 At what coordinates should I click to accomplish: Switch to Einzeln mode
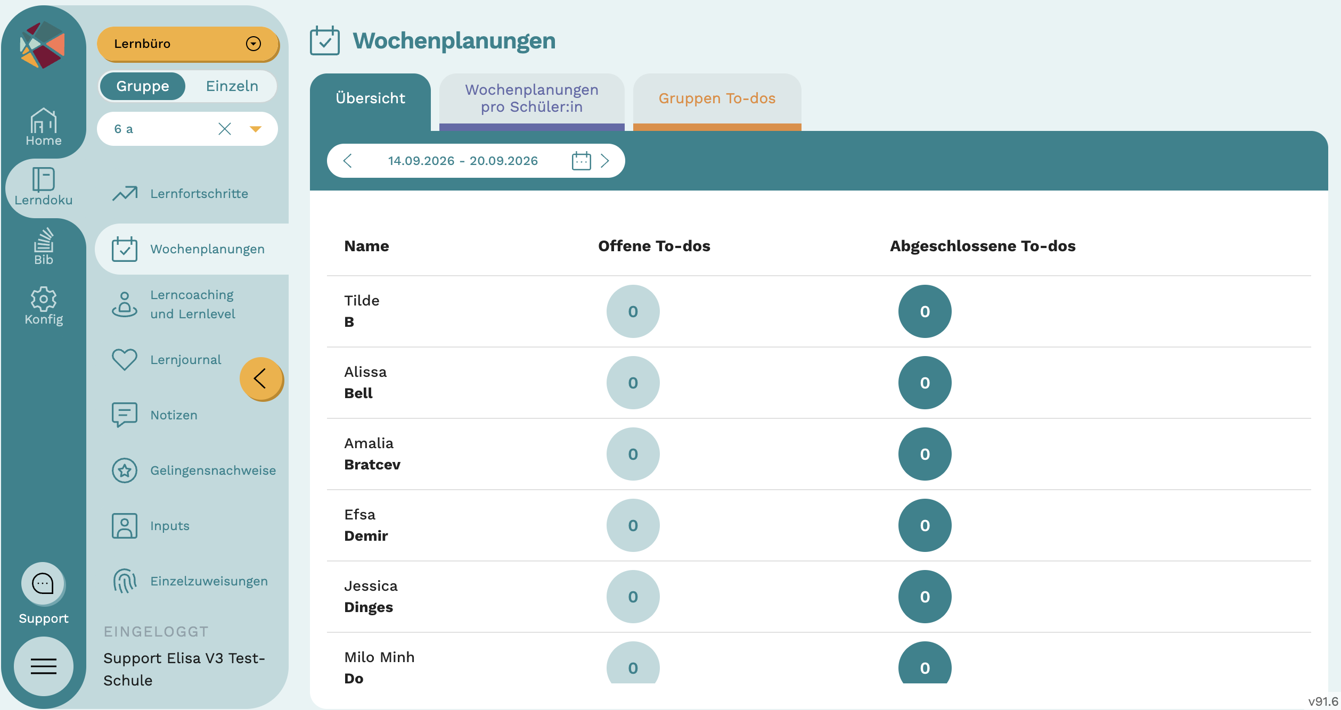coord(232,86)
